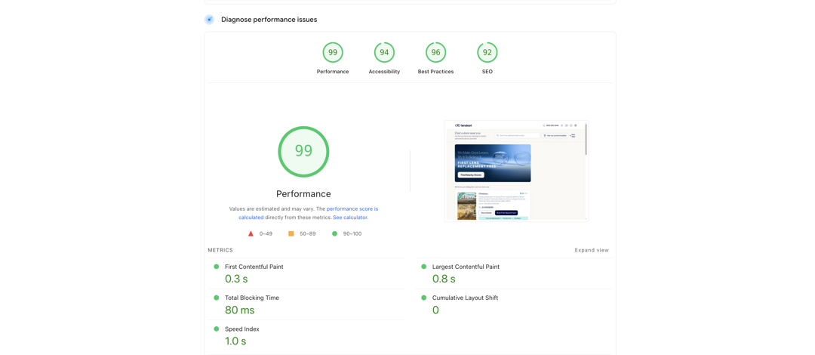Click the Performance title under the large gauge
The image size is (815, 355).
[303, 194]
